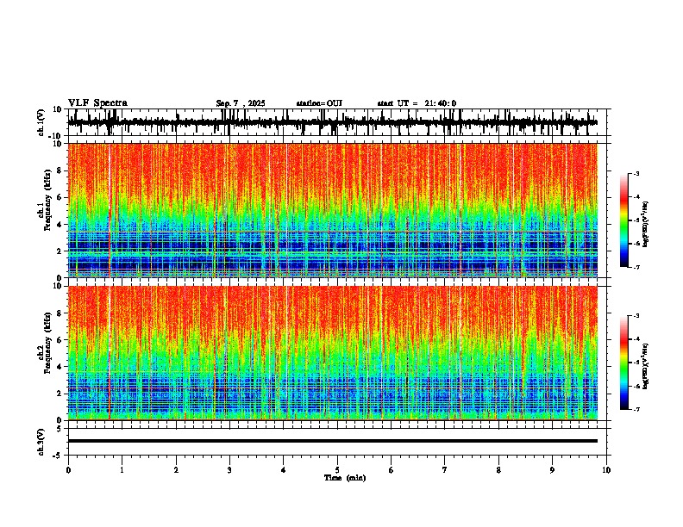Click the ch.2 color bar log(PSD) units label

click(x=646, y=366)
